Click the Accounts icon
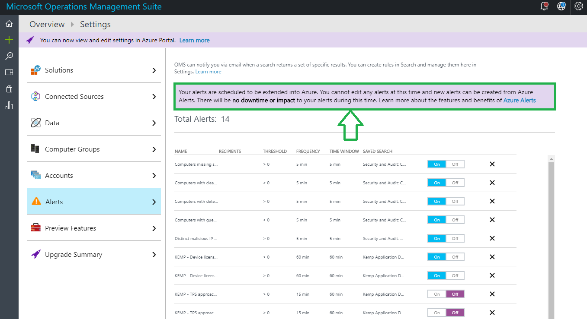Image resolution: width=587 pixels, height=319 pixels. tap(36, 175)
